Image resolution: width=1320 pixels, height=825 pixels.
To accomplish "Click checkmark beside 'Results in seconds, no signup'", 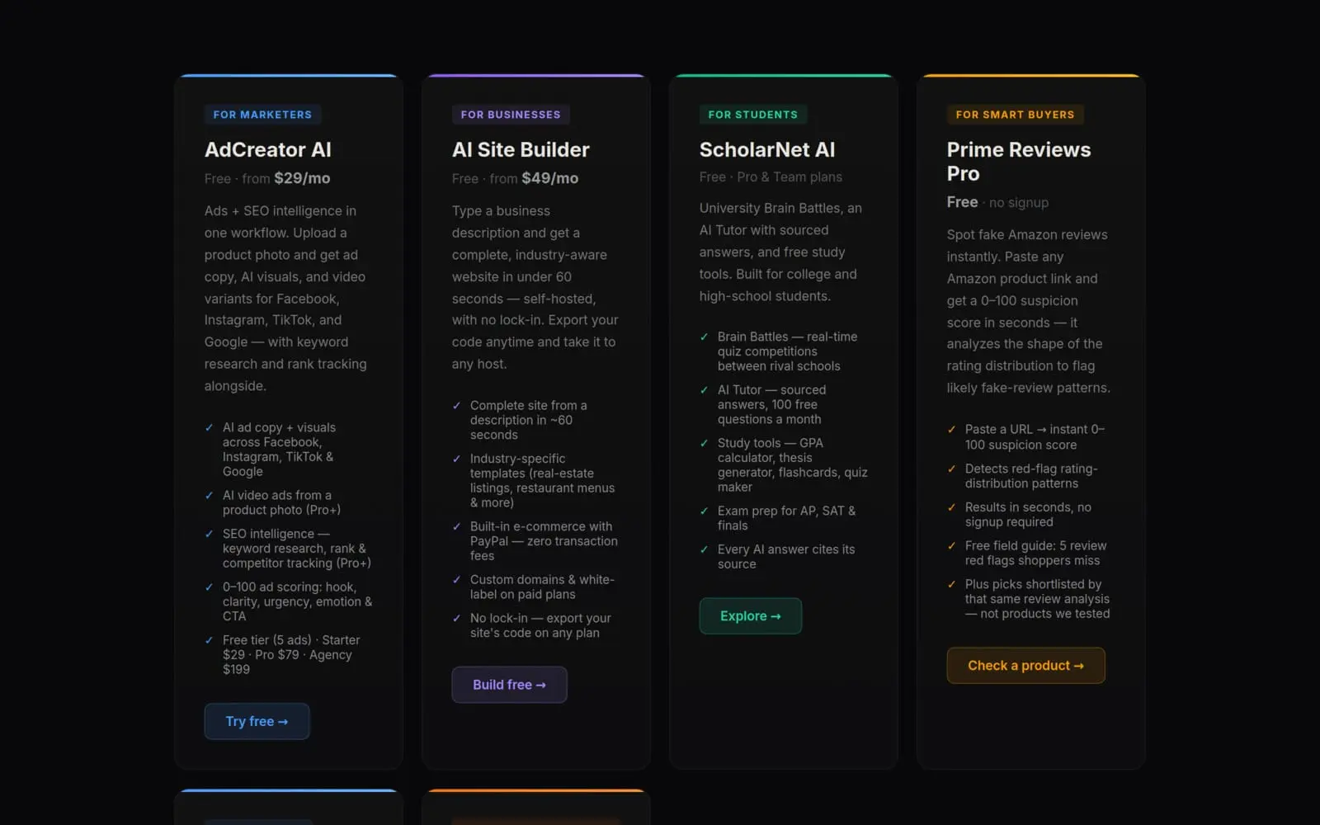I will pyautogui.click(x=952, y=507).
